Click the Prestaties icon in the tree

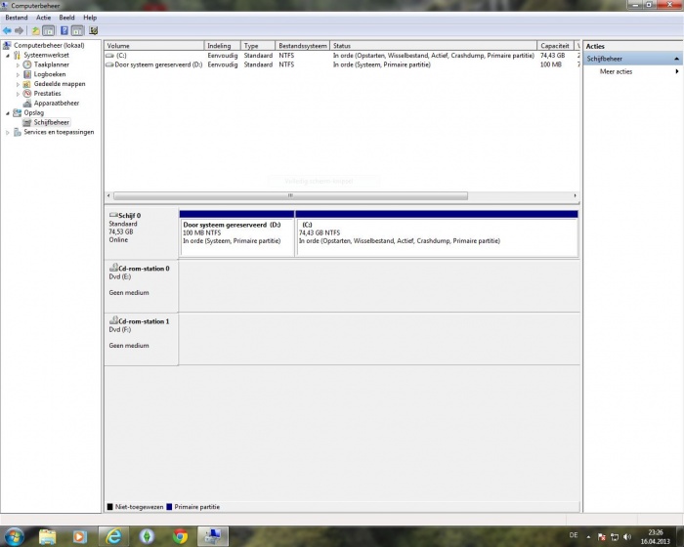pyautogui.click(x=27, y=94)
